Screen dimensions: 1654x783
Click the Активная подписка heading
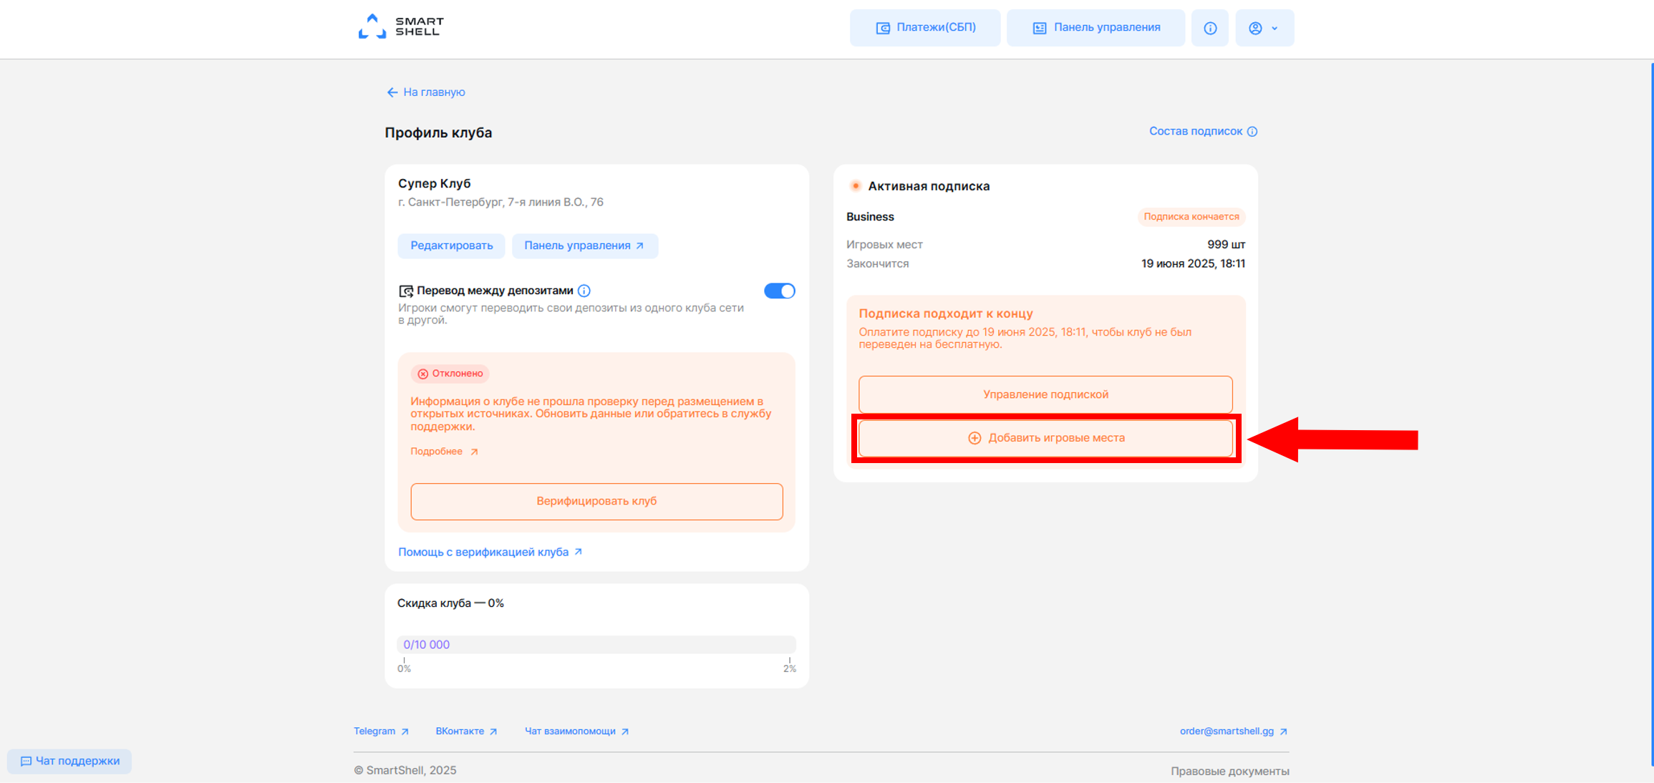929,186
